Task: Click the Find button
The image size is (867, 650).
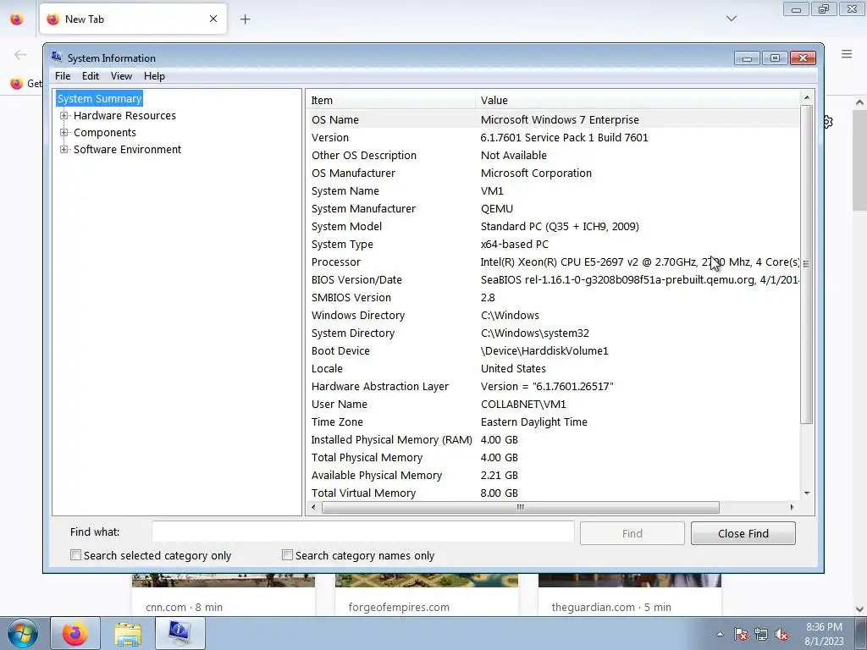Action: click(632, 533)
